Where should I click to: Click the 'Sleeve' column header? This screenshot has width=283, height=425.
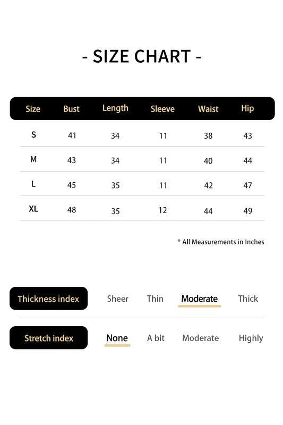tap(162, 109)
